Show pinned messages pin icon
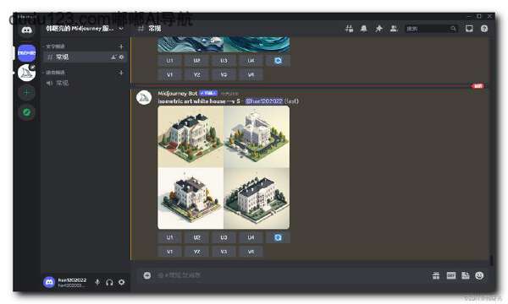508x304 pixels. tap(378, 29)
